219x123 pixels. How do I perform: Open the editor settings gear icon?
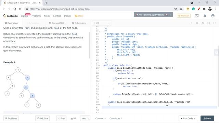click(x=208, y=23)
